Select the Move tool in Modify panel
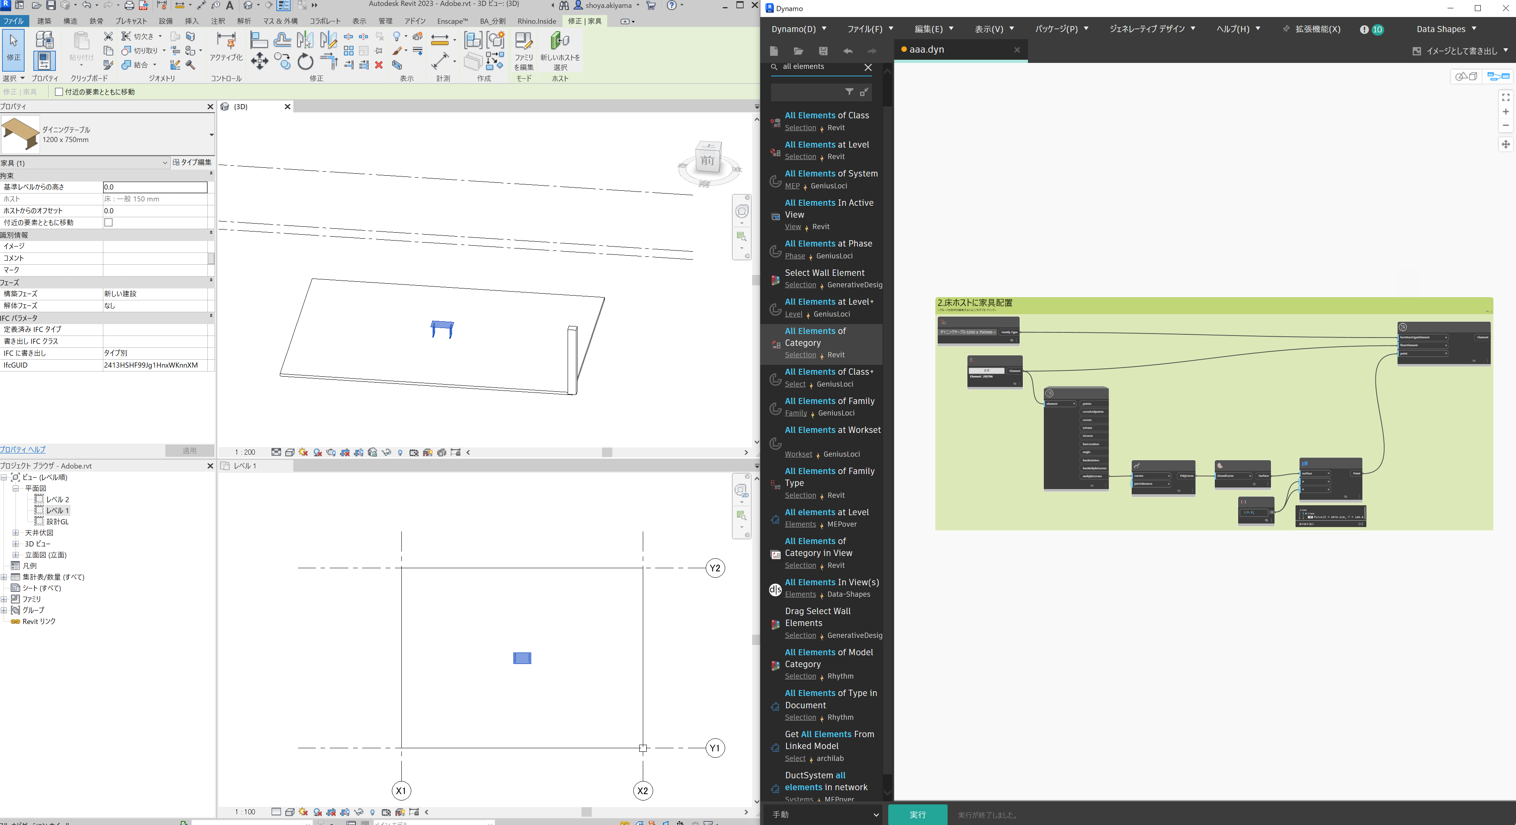Image resolution: width=1516 pixels, height=825 pixels. [x=260, y=61]
